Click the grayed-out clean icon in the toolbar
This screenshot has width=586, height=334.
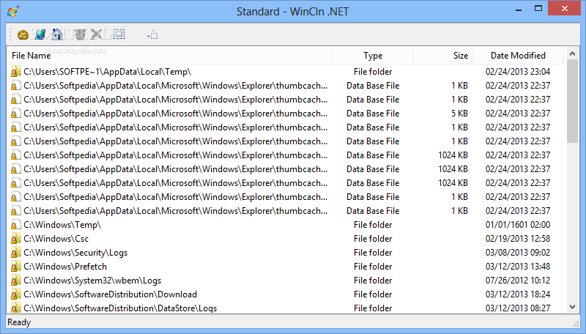[80, 34]
